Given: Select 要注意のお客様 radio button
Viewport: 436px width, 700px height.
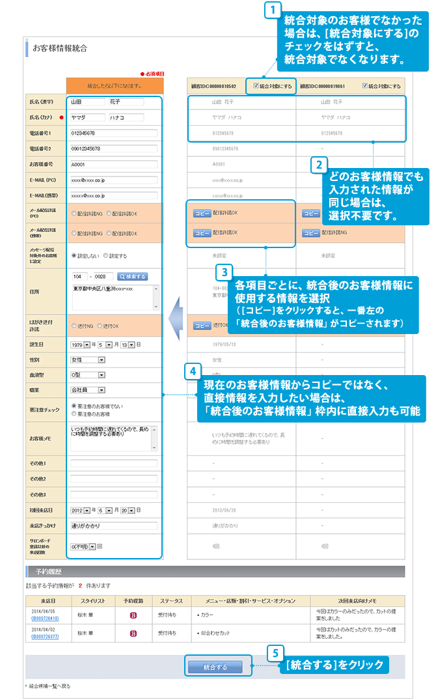Looking at the screenshot, I should pos(74,413).
